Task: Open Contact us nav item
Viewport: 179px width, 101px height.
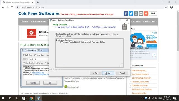Action: coord(149,21)
